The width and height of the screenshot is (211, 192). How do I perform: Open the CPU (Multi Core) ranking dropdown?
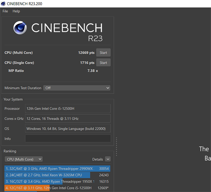click(x=24, y=159)
